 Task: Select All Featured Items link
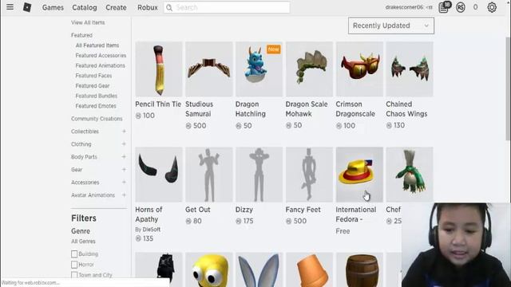point(97,45)
